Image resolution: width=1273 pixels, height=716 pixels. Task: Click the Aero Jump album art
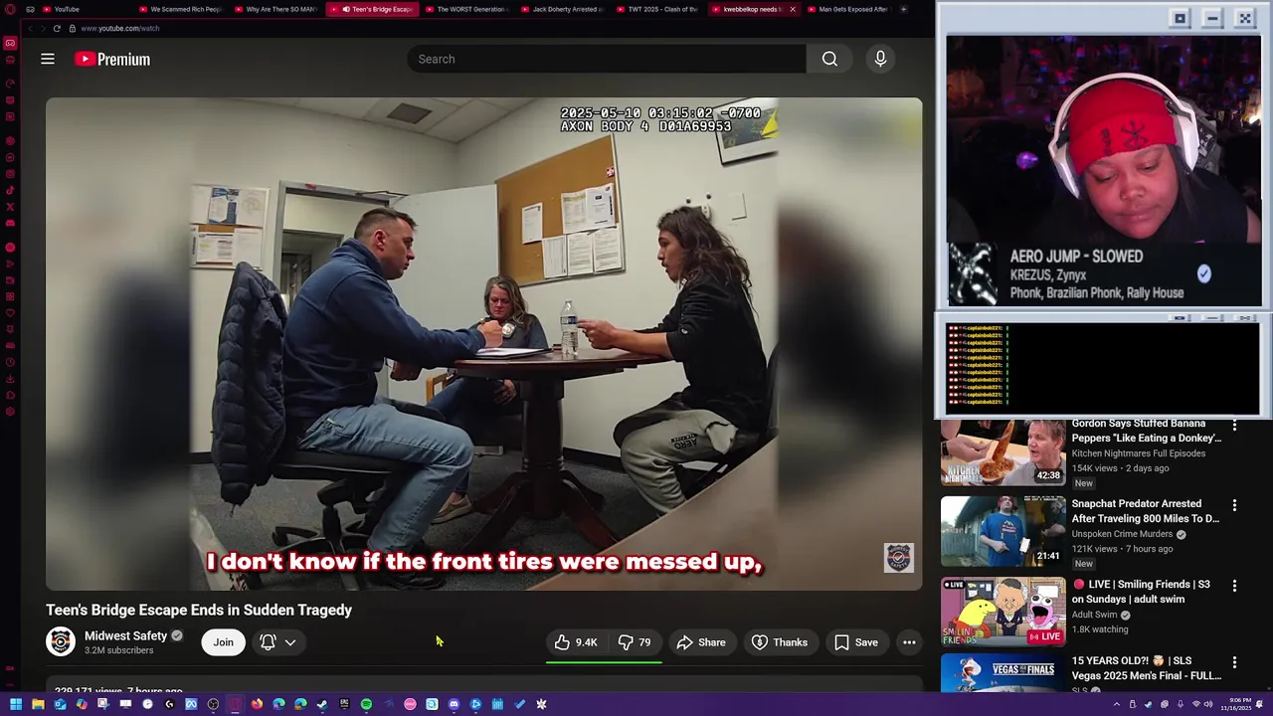click(975, 273)
